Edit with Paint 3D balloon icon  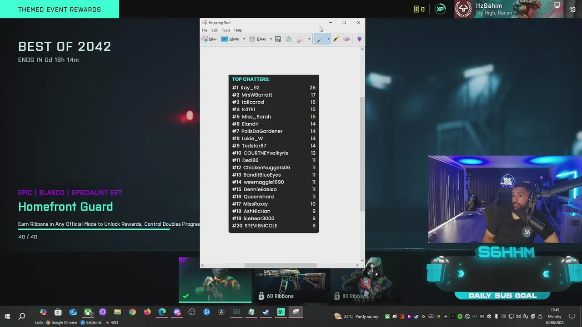pos(359,39)
